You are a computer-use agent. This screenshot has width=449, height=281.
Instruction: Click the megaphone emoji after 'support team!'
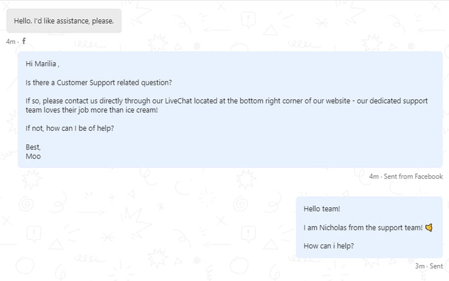coord(428,227)
